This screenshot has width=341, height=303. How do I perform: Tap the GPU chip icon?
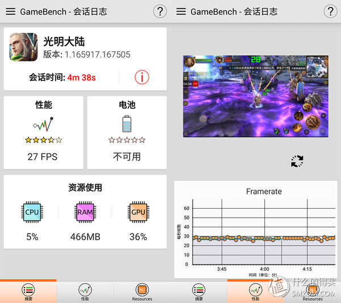(x=138, y=212)
